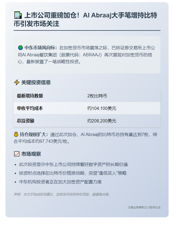The width and height of the screenshot is (174, 226).
Task: Click the bullet about 数字资产的长期价值
Action: (73, 164)
